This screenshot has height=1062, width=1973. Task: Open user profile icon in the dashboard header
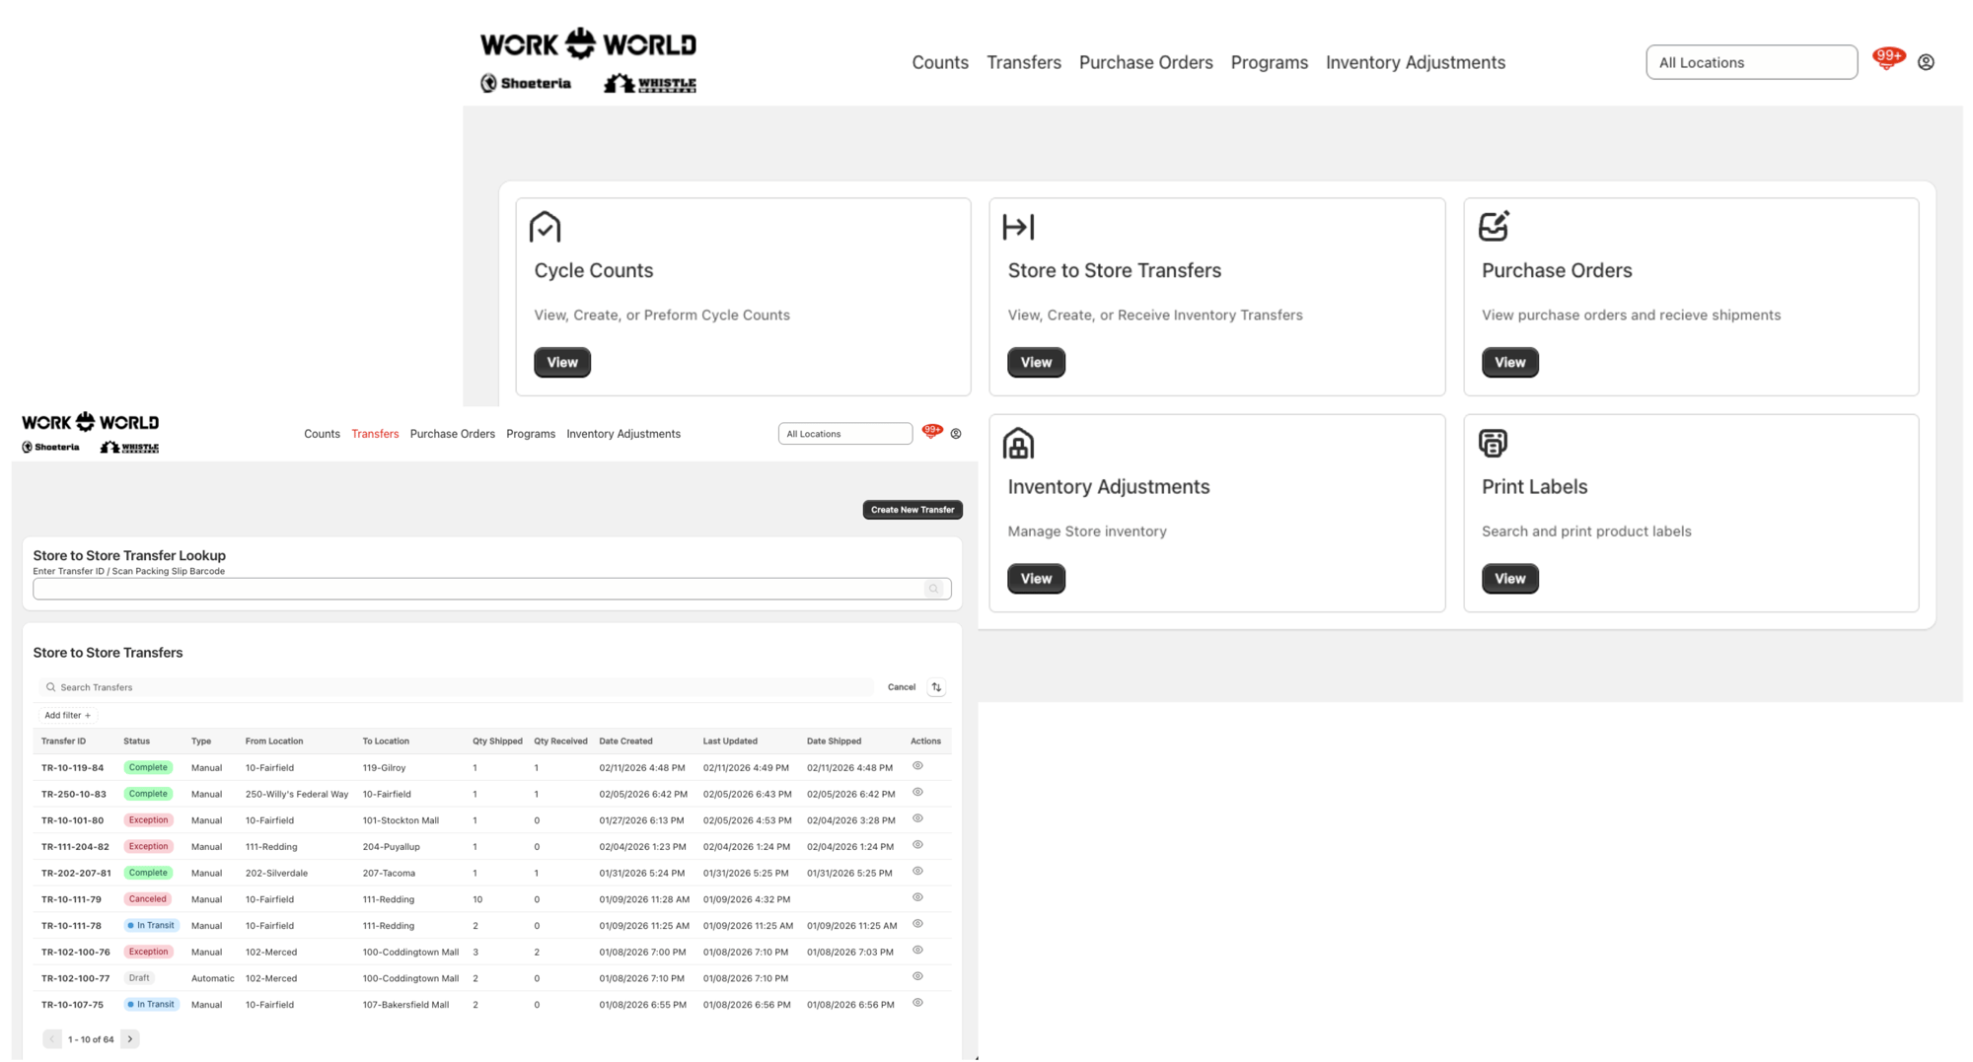pos(1926,62)
